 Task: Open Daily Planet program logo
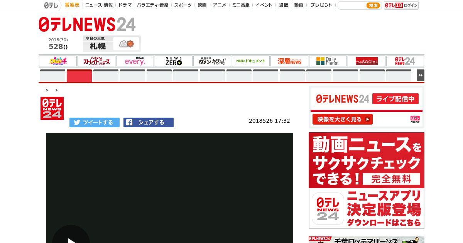[328, 61]
